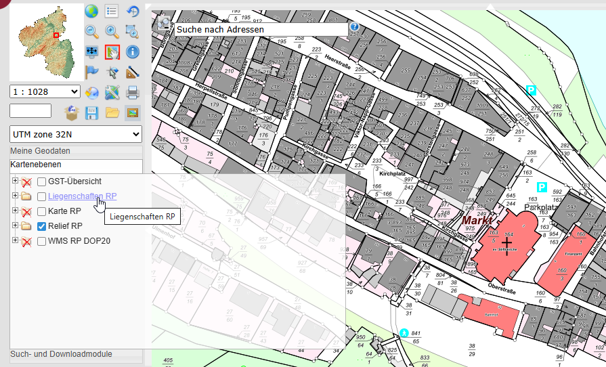606x367 pixels.
Task: Click the blue feature info icon
Action: coord(133,51)
